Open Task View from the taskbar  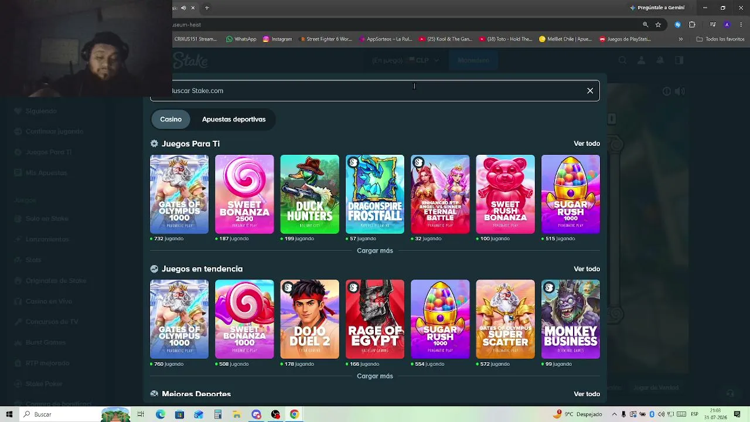pos(141,414)
